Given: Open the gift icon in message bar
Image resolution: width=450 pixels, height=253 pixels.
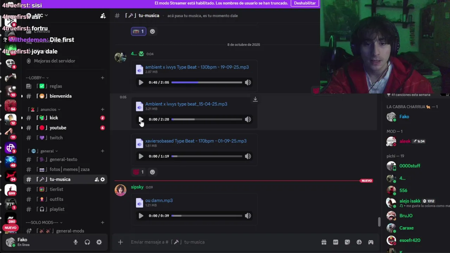Looking at the screenshot, I should pos(324,242).
